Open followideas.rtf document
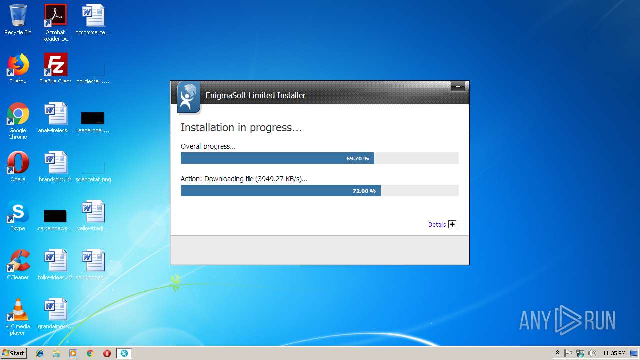This screenshot has width=640, height=360. tap(55, 265)
